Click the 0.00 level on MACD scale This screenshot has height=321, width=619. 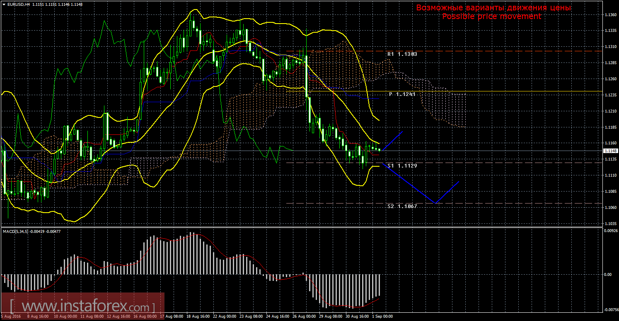click(x=608, y=274)
